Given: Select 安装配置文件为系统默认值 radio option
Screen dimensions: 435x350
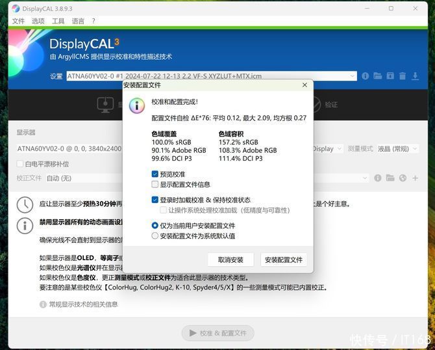Looking at the screenshot, I should click(x=155, y=236).
